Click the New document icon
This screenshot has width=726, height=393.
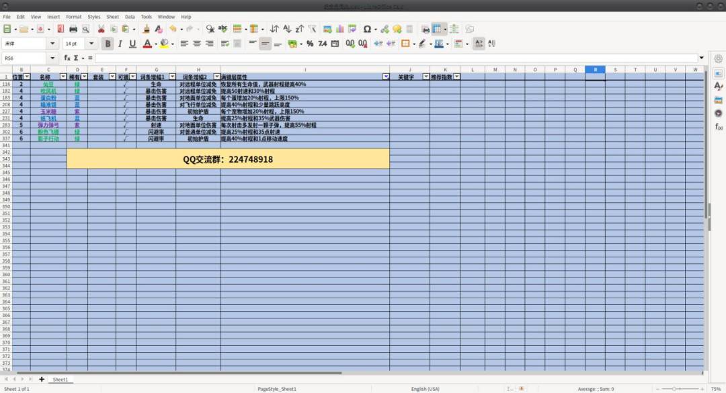tap(7, 29)
